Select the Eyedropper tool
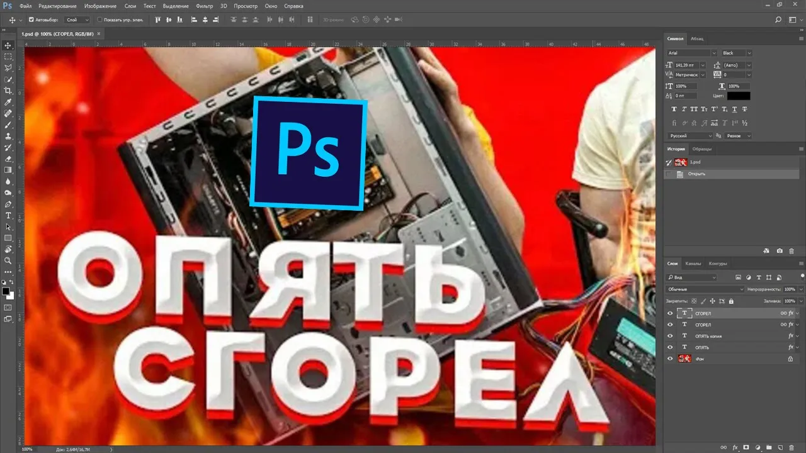This screenshot has width=806, height=453. tap(8, 102)
